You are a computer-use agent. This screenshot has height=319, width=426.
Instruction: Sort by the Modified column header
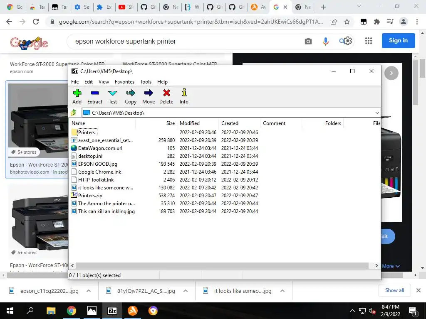pyautogui.click(x=198, y=123)
